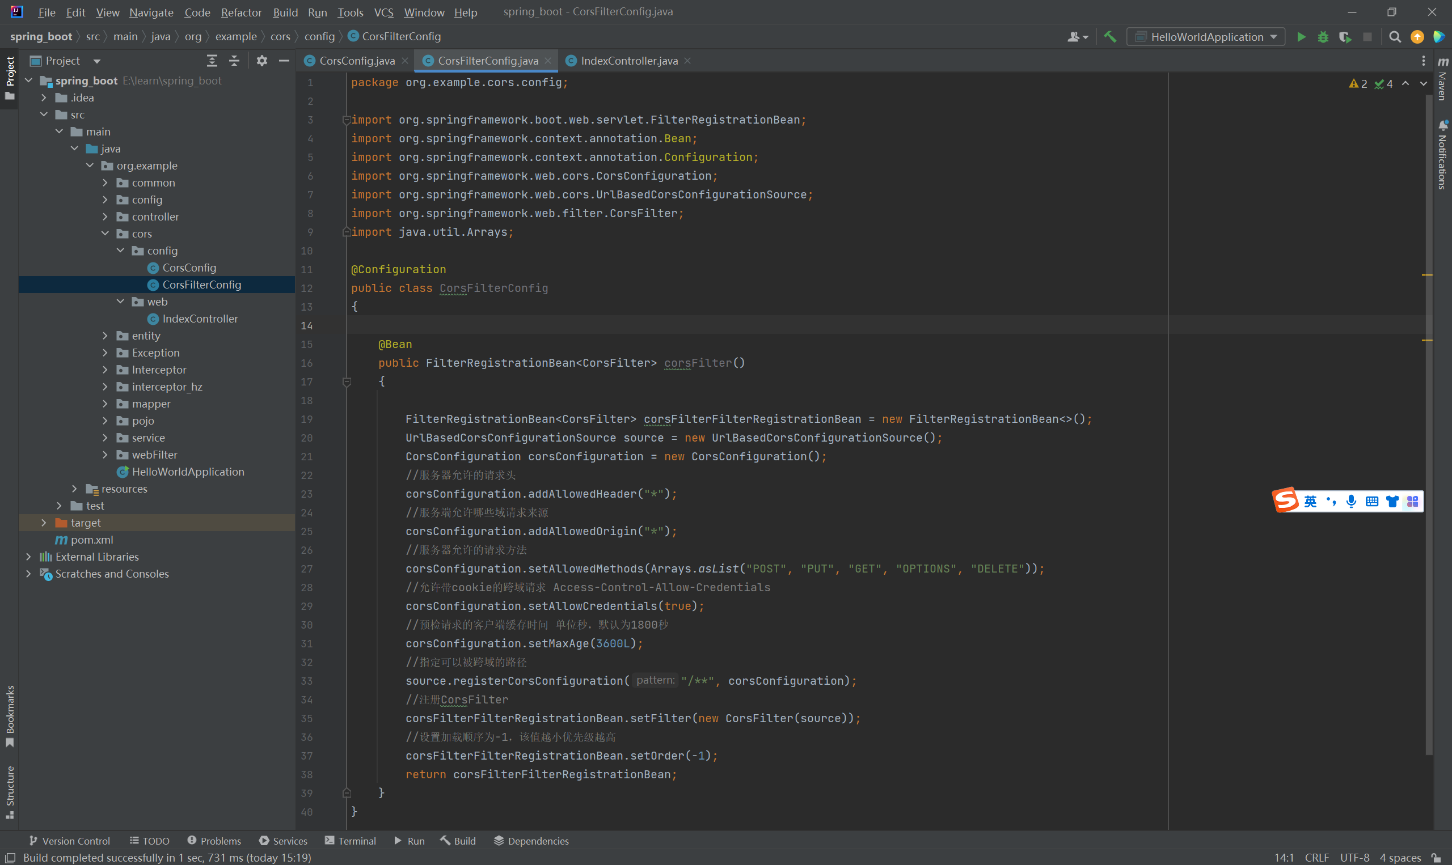Select pom.xml in project tree

pyautogui.click(x=91, y=540)
